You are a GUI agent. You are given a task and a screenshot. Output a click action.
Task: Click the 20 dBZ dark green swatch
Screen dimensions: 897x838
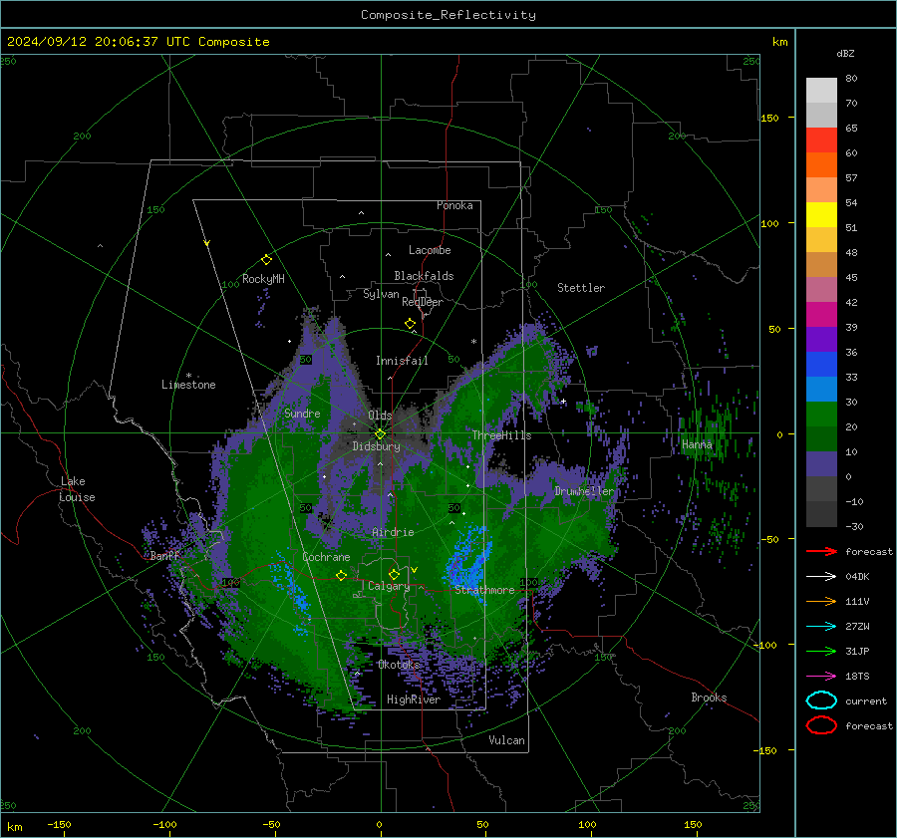click(x=821, y=438)
